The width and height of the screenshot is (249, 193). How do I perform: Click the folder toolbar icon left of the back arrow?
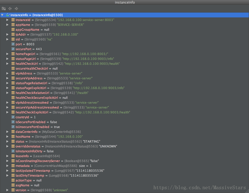tap(4, 9)
